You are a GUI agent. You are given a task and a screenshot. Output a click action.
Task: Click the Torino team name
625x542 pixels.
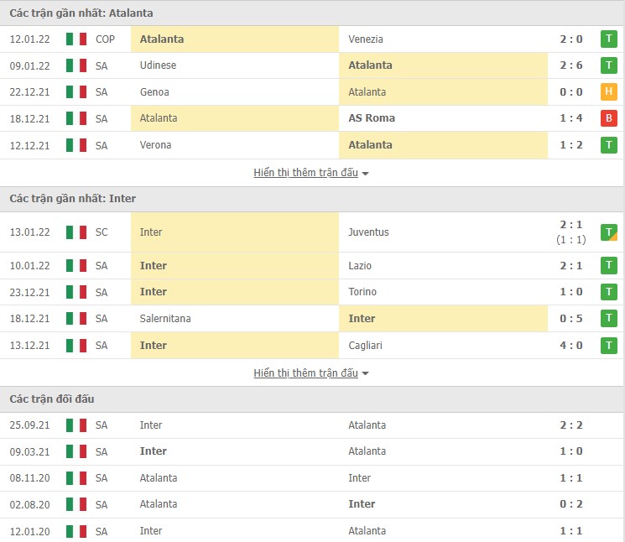tap(362, 292)
